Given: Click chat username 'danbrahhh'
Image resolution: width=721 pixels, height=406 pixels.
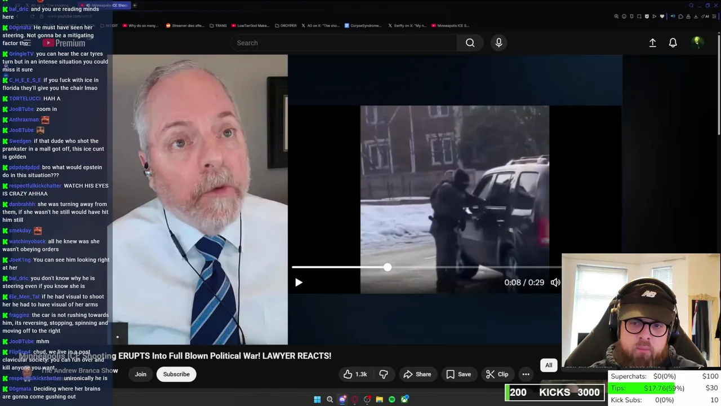Looking at the screenshot, I should tap(23, 204).
